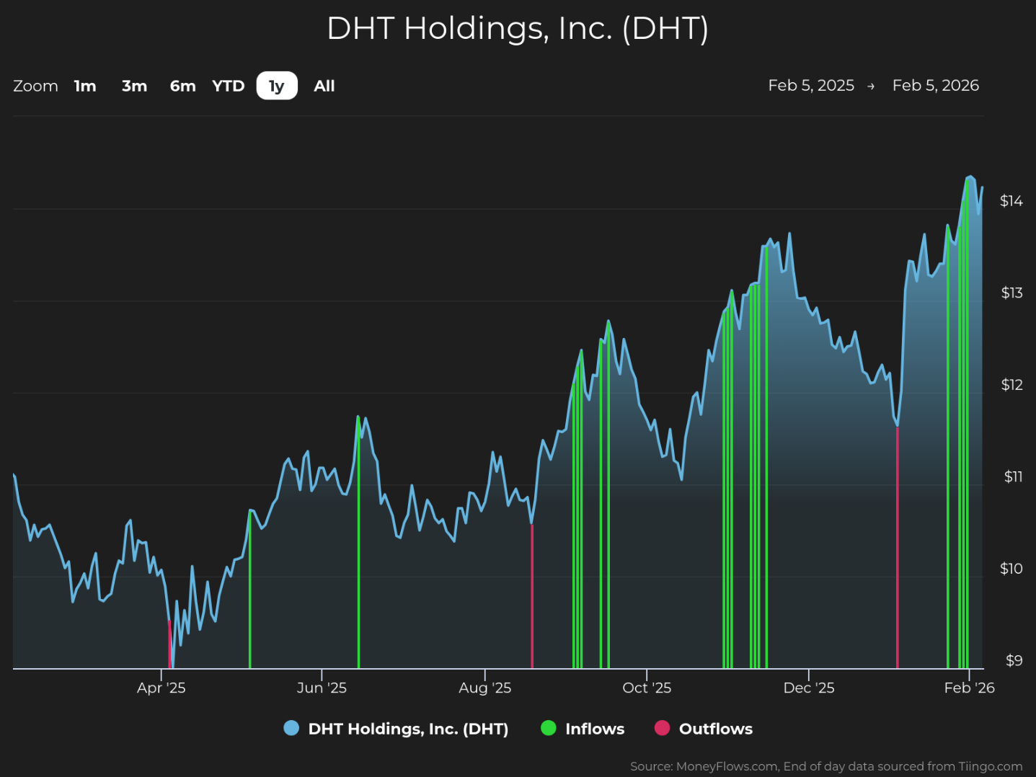
Task: Click the $9 price axis label
Action: [1014, 660]
